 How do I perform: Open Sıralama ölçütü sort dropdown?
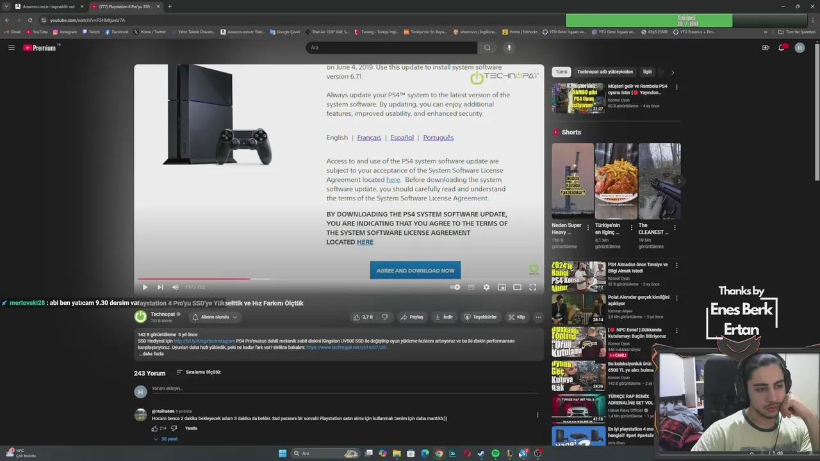(199, 372)
